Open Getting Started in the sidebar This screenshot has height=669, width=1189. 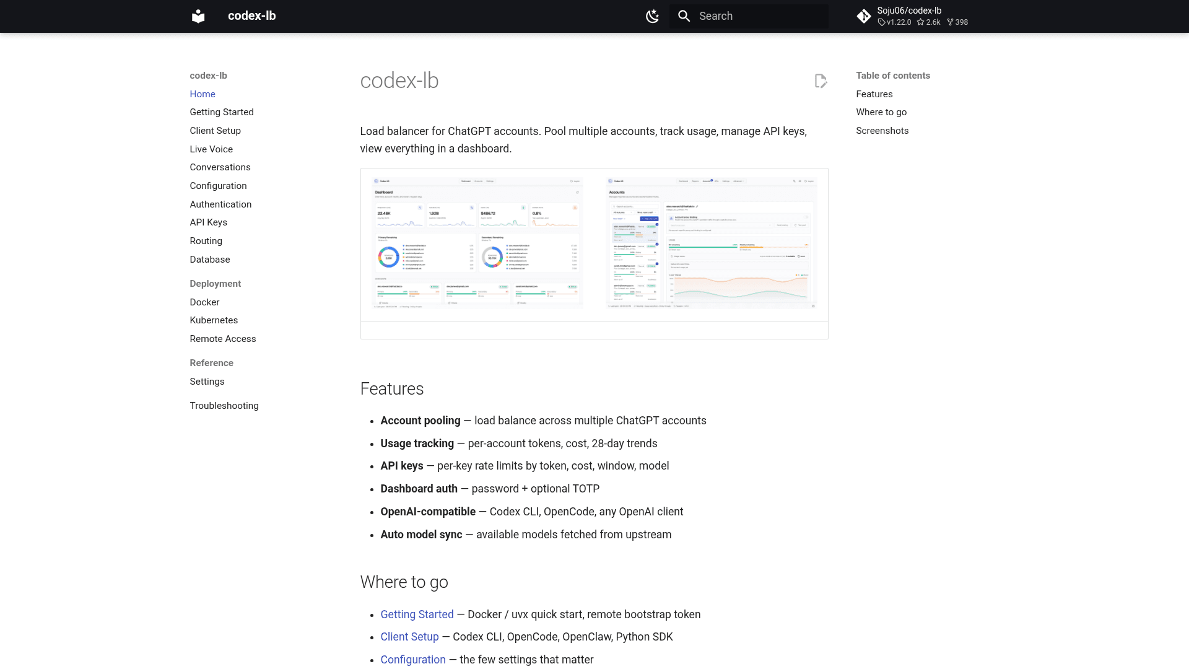point(222,112)
